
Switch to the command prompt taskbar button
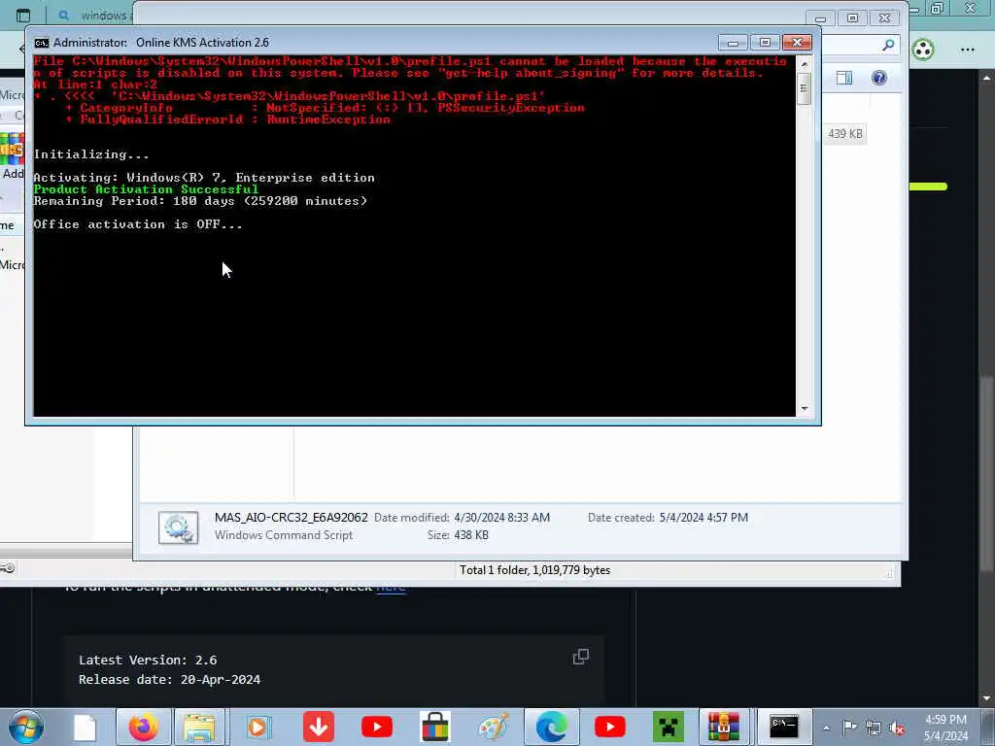tap(784, 727)
